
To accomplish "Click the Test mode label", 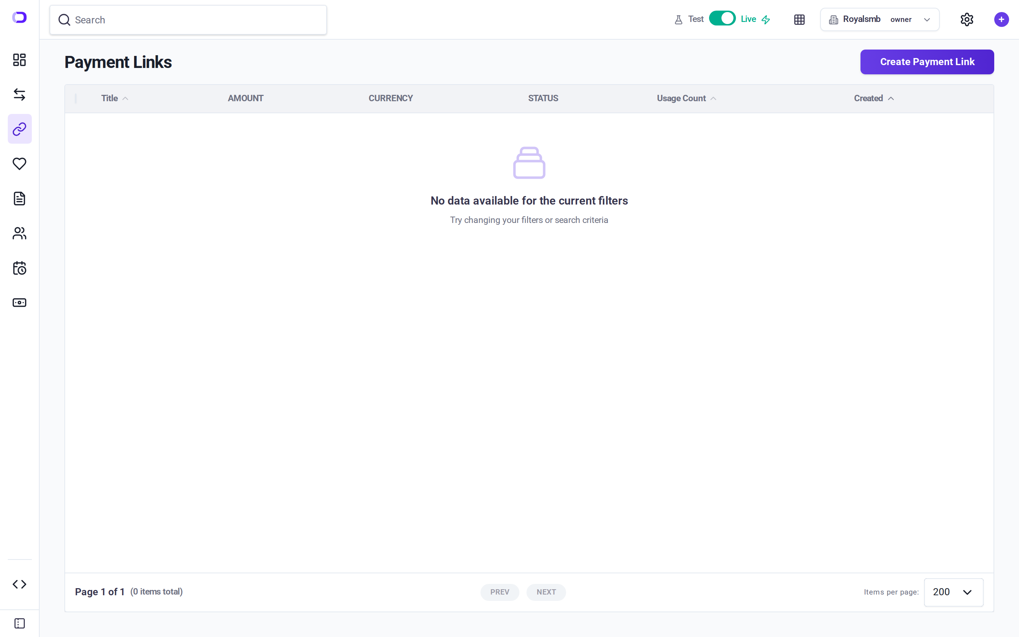I will click(696, 19).
